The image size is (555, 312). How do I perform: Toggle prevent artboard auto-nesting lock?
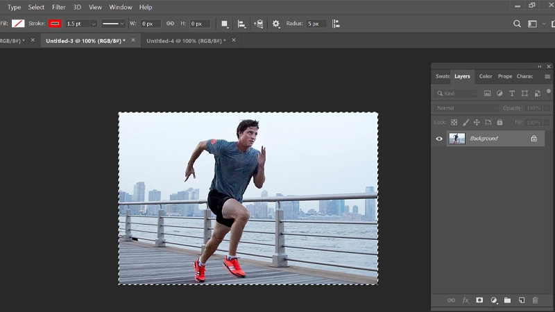coord(488,123)
